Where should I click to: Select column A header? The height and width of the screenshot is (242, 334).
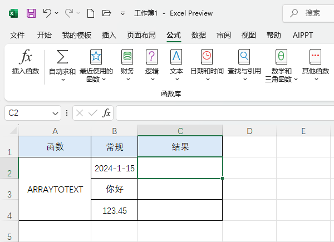(55, 131)
